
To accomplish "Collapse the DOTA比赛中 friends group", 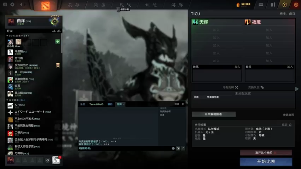I will [7, 36].
